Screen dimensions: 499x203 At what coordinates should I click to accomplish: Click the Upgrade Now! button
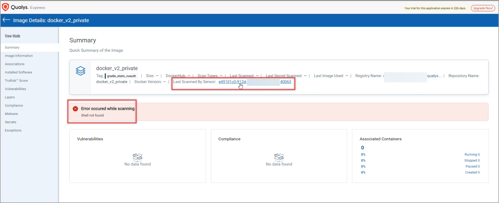(483, 8)
